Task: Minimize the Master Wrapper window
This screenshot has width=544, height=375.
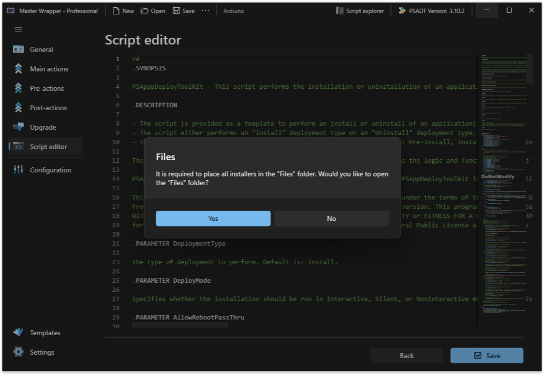Action: [487, 10]
